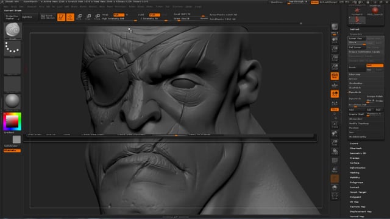Toggle Draw mode button
Image resolution: width=390 pixels, height=219 pixels.
coord(70,17)
